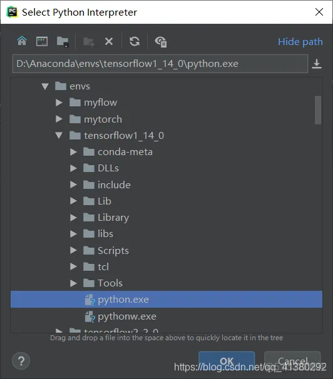Select the Lib folder
The width and height of the screenshot is (333, 379).
(x=166, y=201)
